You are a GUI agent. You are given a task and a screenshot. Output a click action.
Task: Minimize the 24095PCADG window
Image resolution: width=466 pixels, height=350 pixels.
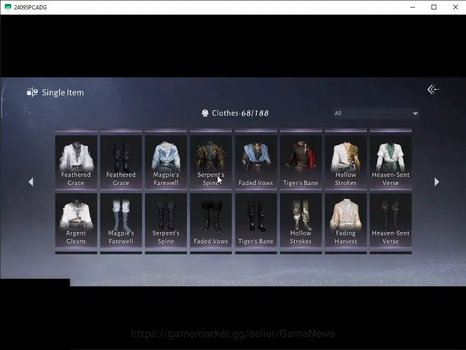click(413, 7)
